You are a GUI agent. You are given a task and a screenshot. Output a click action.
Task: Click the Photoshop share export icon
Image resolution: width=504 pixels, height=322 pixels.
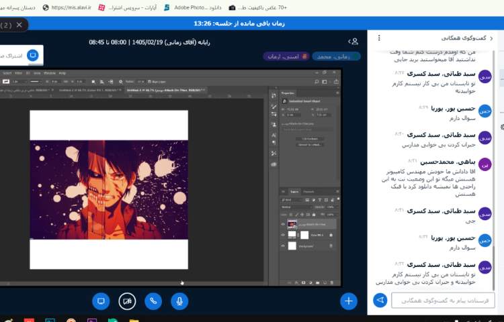point(336,82)
